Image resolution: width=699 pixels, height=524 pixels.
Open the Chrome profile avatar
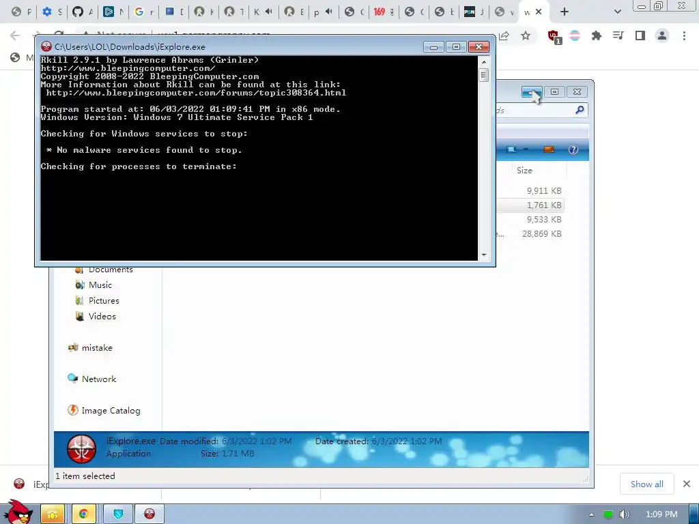click(662, 35)
